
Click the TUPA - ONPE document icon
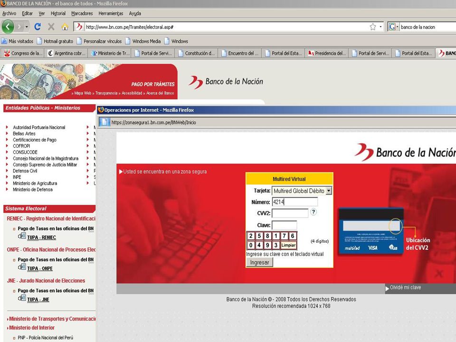22,267
